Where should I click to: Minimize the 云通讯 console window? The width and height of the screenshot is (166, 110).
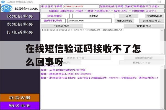(137, 2)
